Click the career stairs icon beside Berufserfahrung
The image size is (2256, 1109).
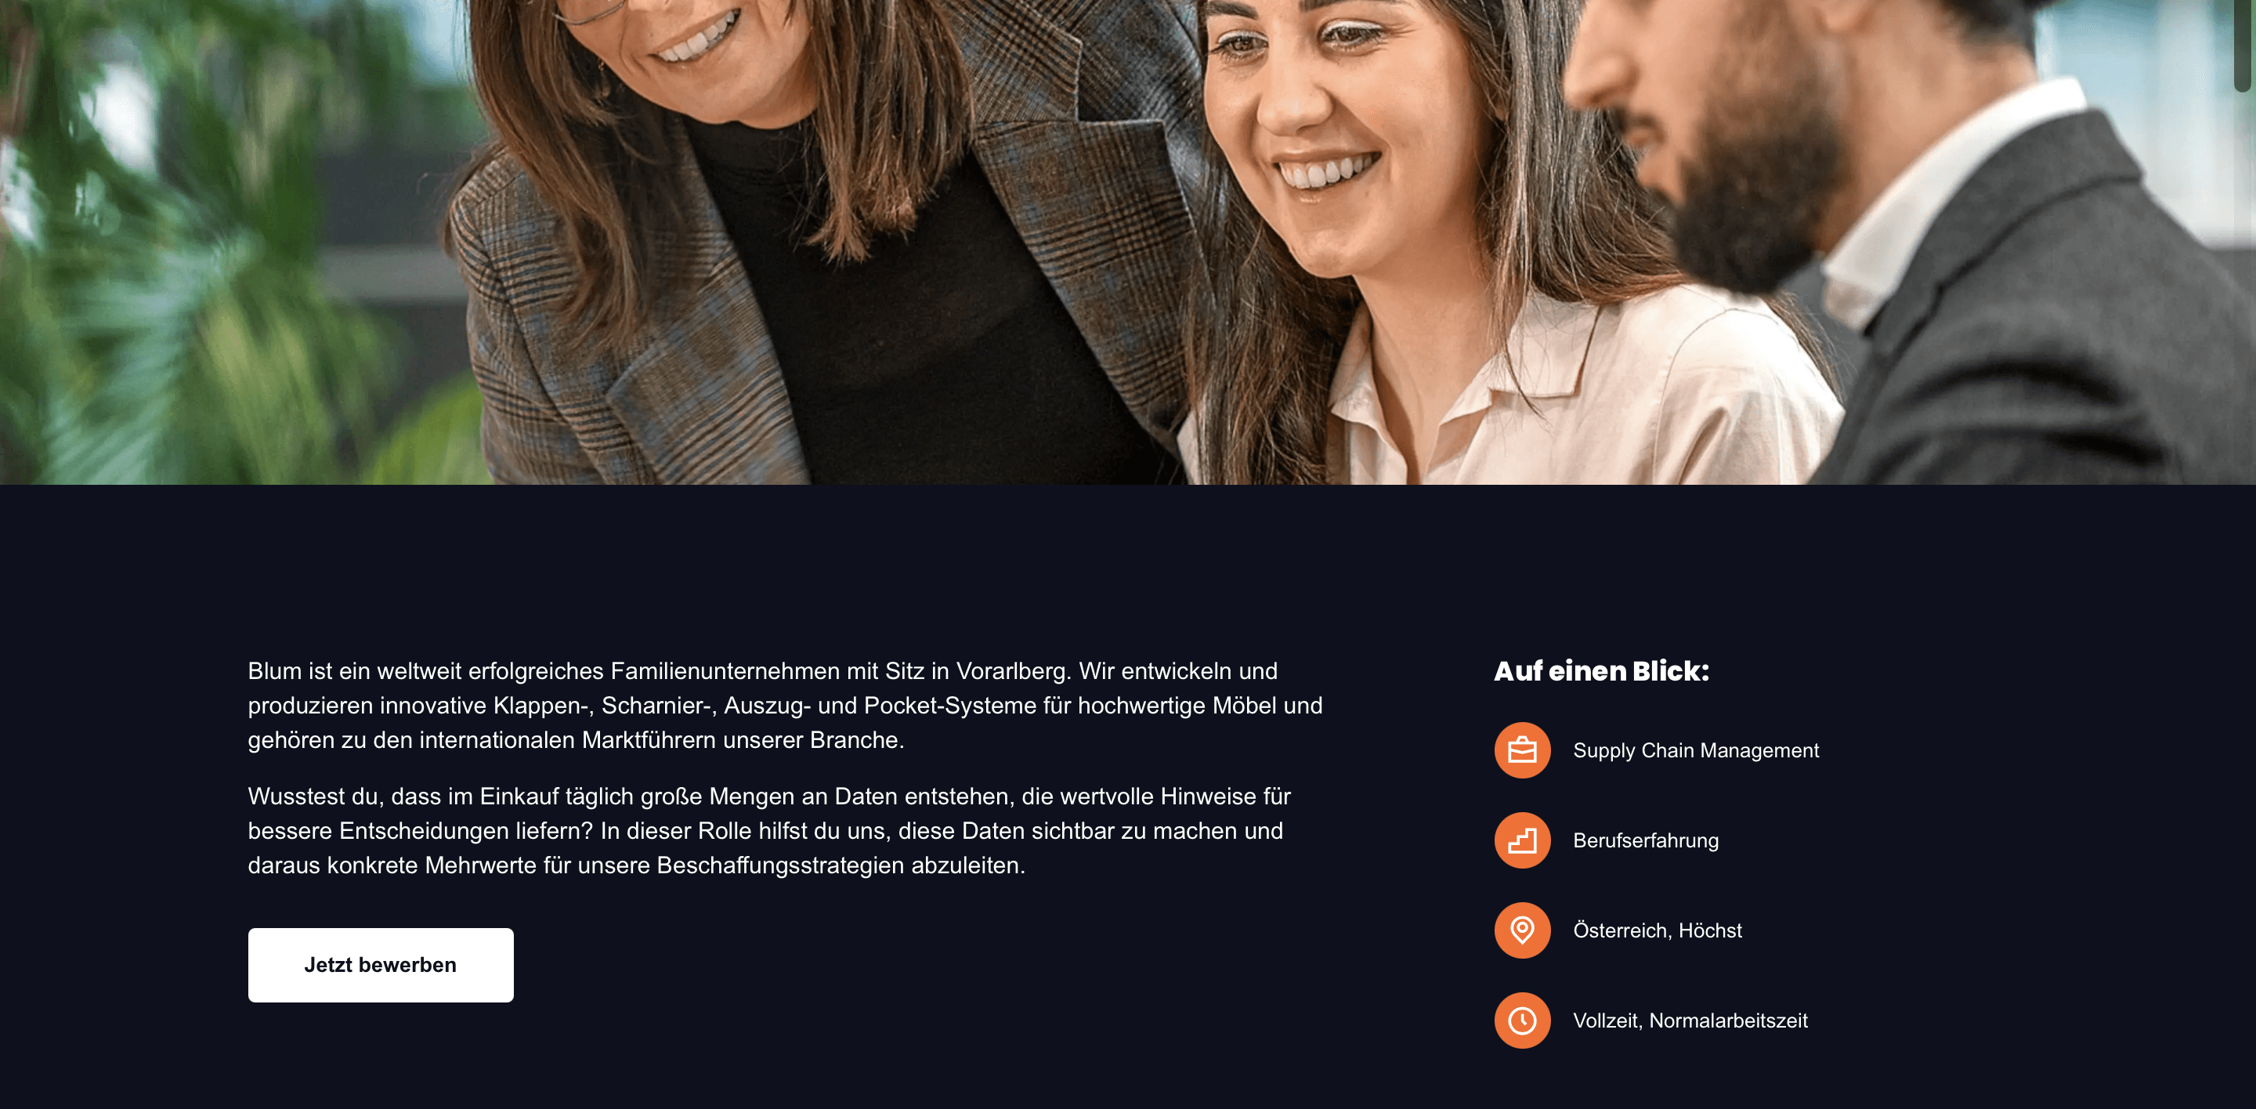1522,840
